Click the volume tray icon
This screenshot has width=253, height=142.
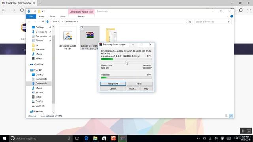[216, 138]
